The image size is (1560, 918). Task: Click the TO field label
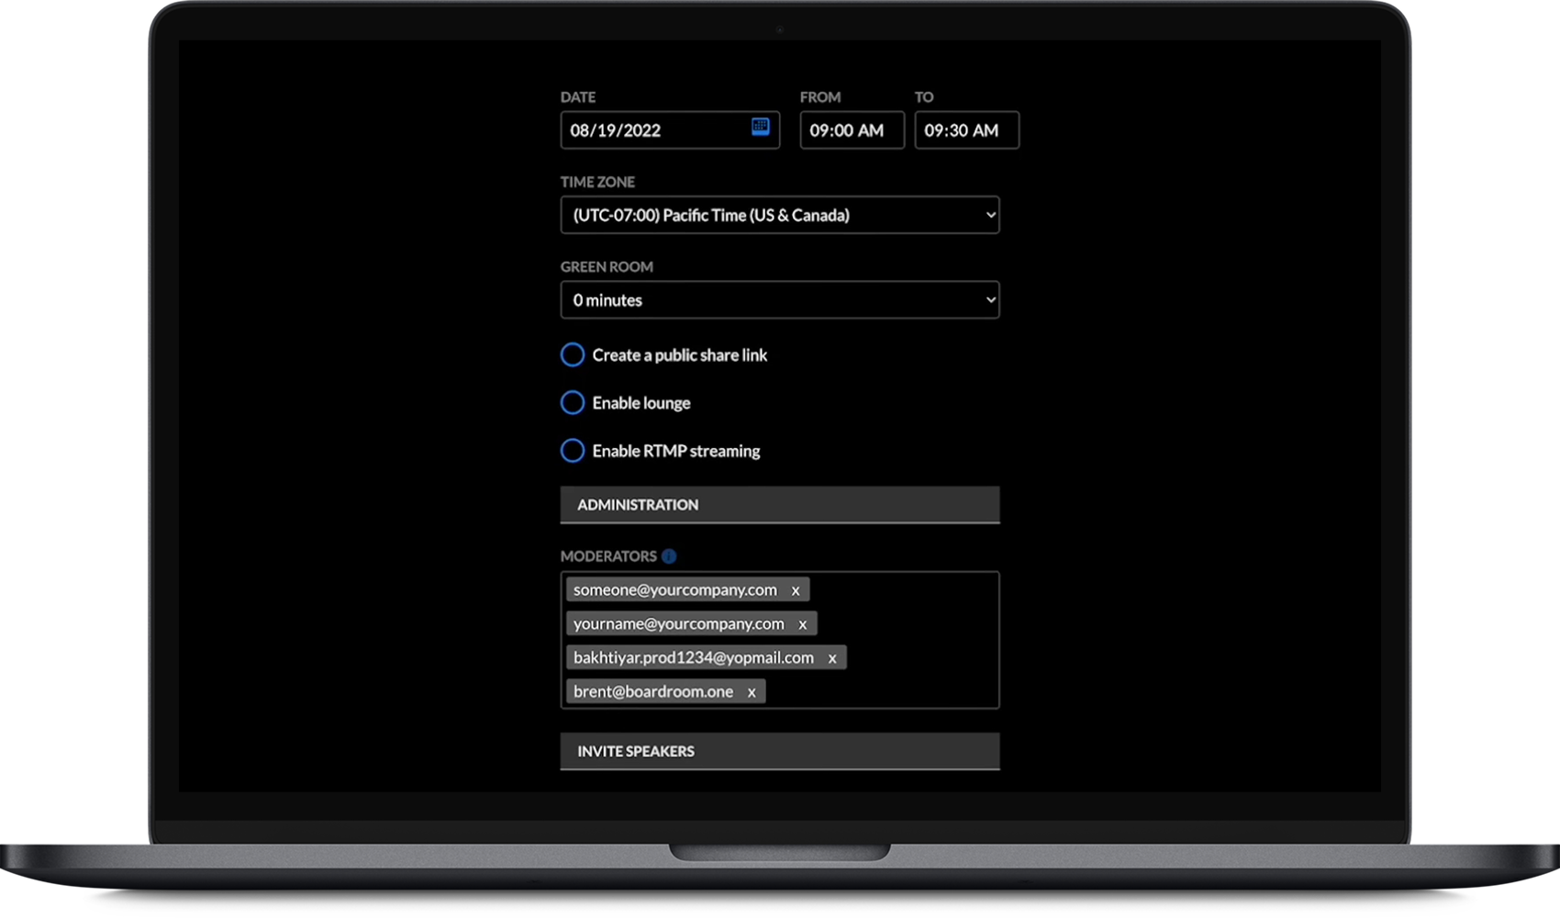point(924,97)
